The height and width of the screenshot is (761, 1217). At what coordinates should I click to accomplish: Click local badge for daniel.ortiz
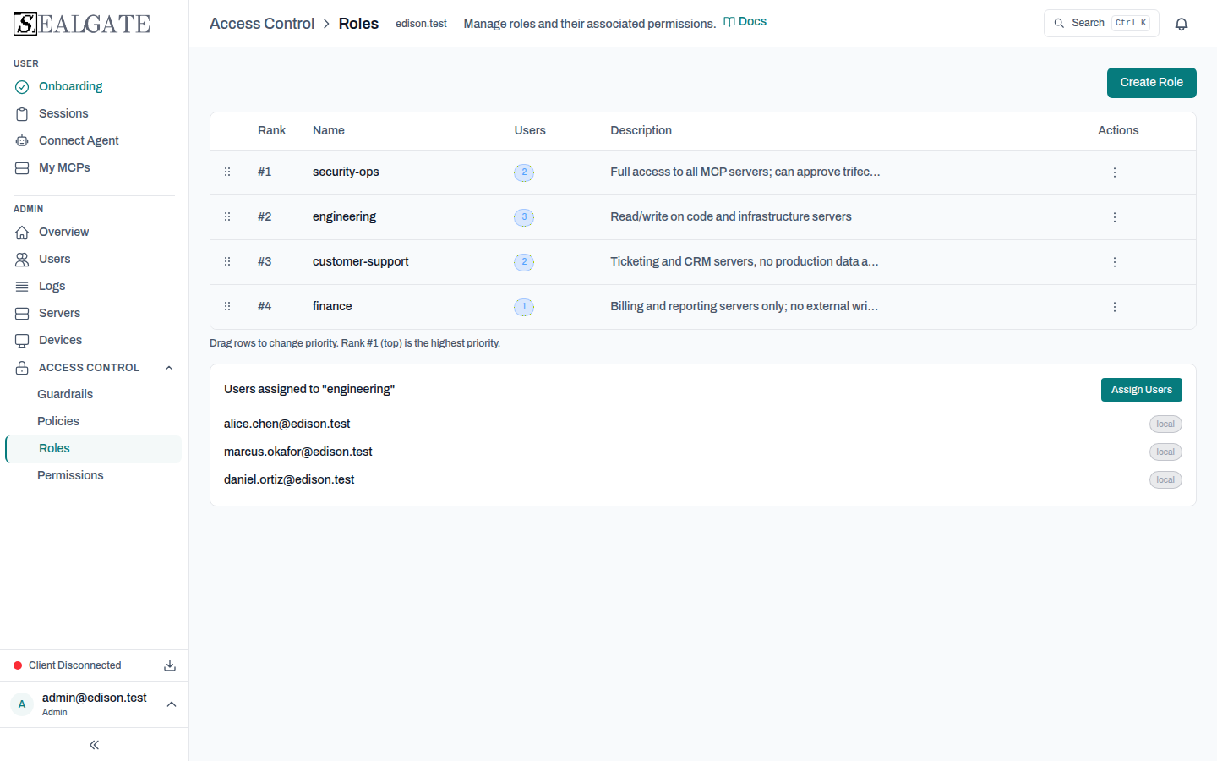pyautogui.click(x=1165, y=480)
